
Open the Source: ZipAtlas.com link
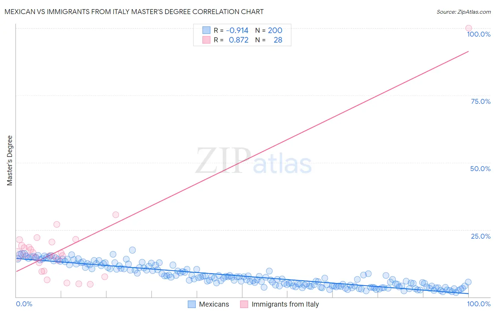464,12
